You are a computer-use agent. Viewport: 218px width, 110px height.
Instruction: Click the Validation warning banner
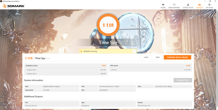[108, 51]
